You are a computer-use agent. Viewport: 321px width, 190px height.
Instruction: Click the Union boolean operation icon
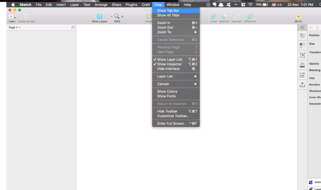214,16
